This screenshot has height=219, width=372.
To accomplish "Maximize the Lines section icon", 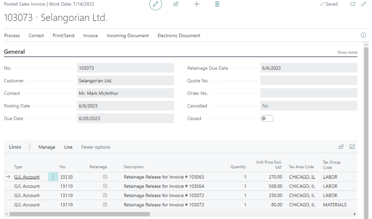I will pos(352,147).
